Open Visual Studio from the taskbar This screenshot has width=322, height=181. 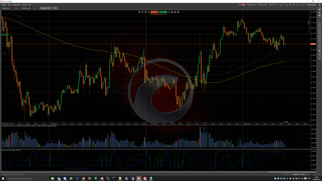[x=102, y=178]
